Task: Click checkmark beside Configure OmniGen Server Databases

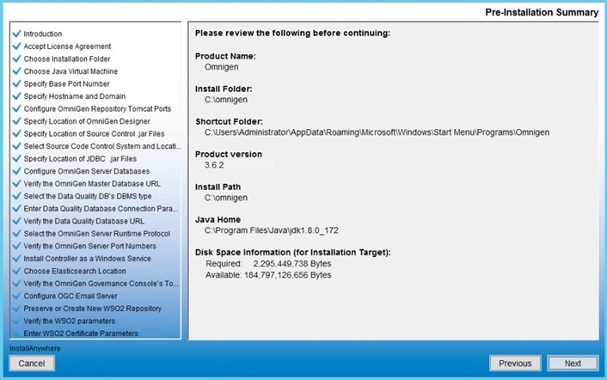Action: (16, 171)
